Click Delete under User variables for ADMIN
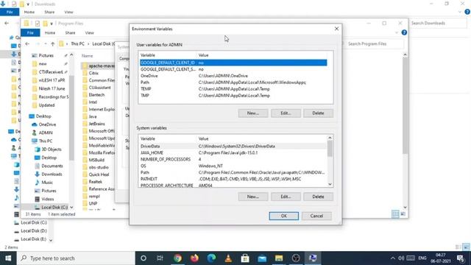The height and width of the screenshot is (265, 471). [318, 113]
